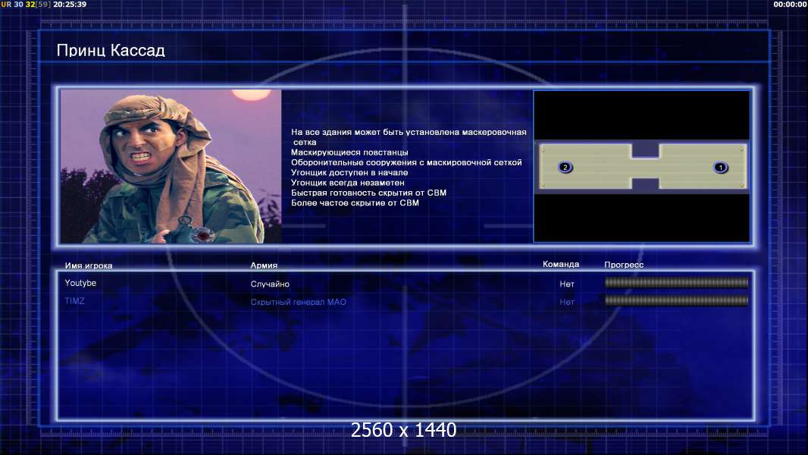Click the 'UR 30 32[59]' FPS overlay

tap(26, 4)
